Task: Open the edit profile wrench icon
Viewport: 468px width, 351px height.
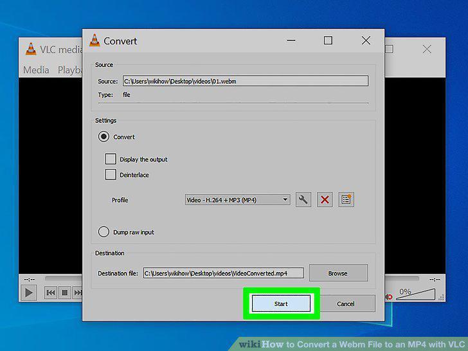Action: pyautogui.click(x=303, y=199)
